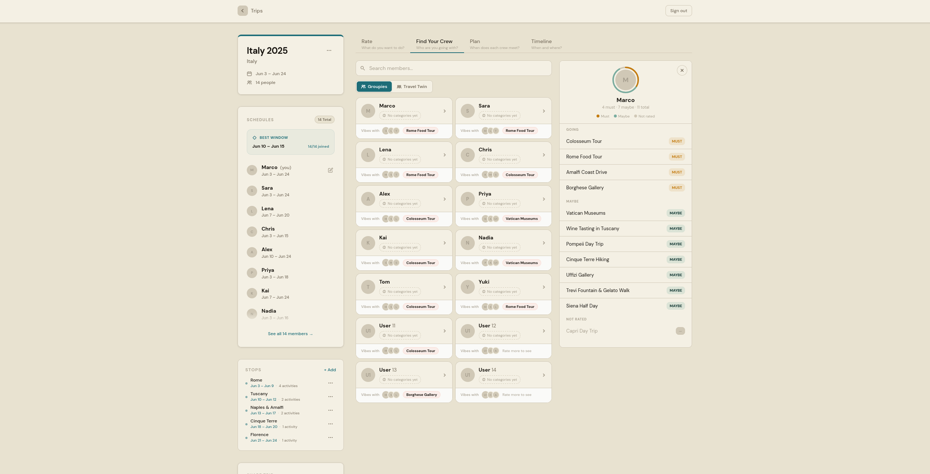Toggle MAYBE rating on Vatican Museums
The image size is (930, 474).
[676, 213]
